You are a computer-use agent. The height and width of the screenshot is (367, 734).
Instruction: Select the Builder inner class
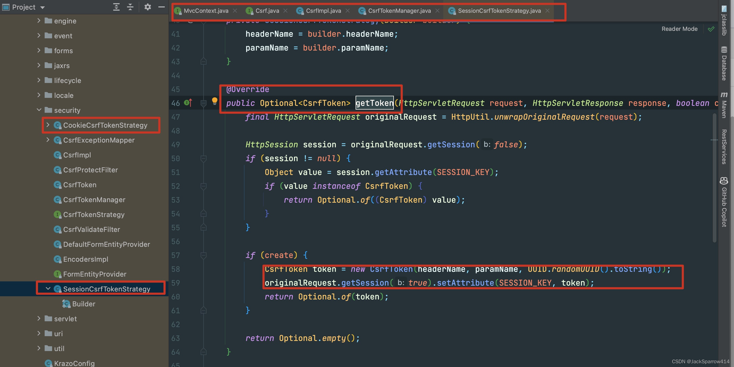point(83,304)
